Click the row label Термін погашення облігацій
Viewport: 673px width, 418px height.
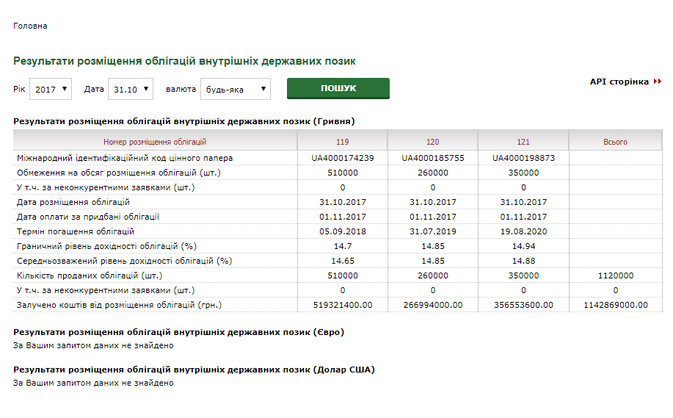(x=76, y=231)
